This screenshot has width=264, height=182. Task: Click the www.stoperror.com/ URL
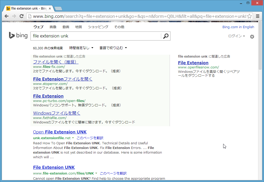click(x=50, y=84)
